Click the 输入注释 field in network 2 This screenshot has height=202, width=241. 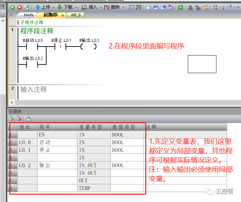point(34,89)
